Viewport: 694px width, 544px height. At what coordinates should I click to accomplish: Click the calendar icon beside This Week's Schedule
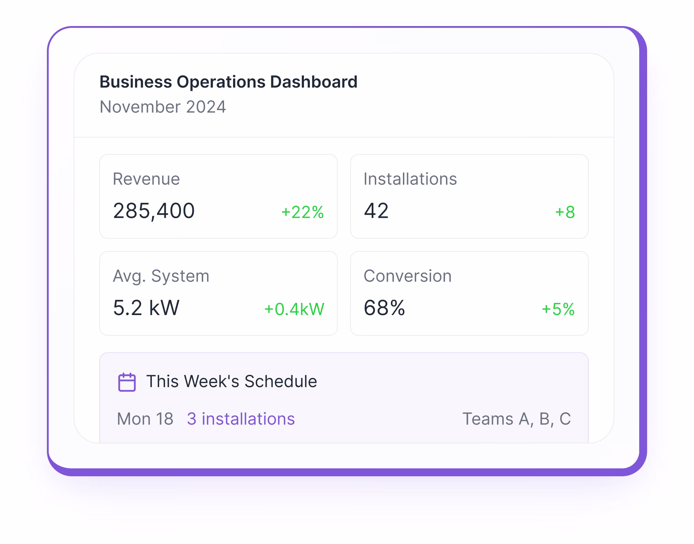[127, 382]
